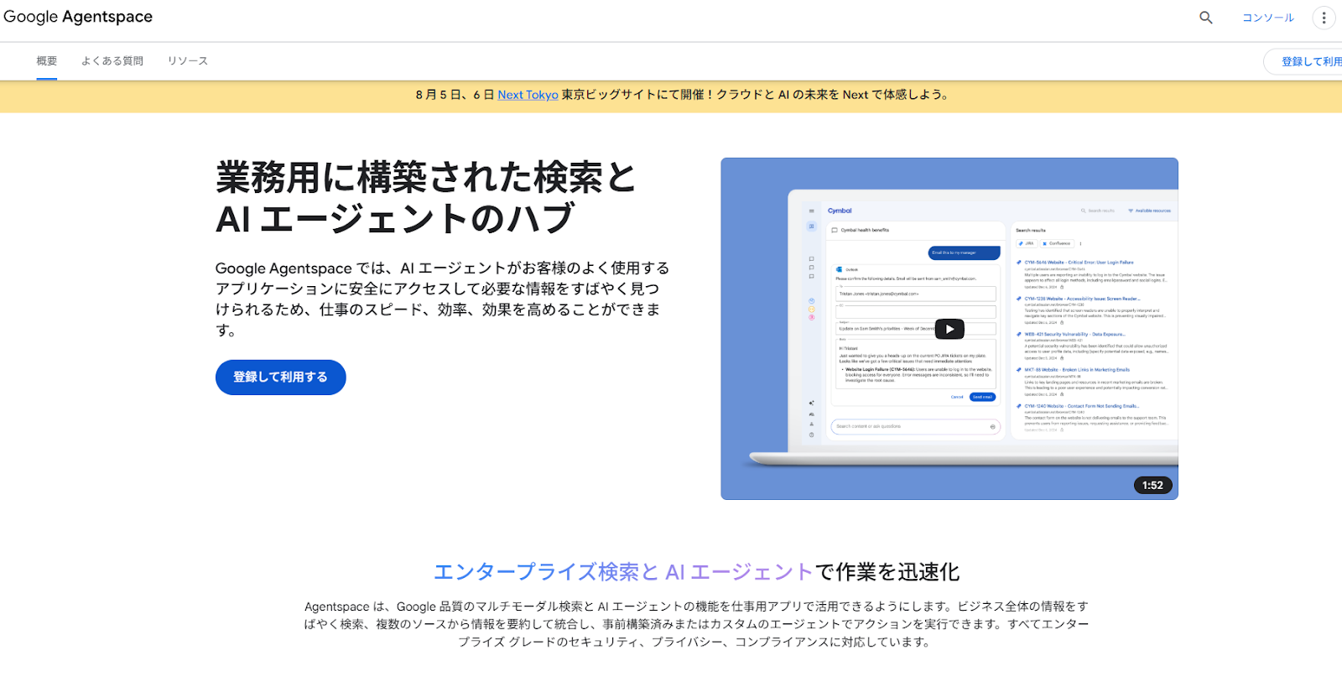Click the paragraph starting Google Agentspace では
Image resolution: width=1342 pixels, height=682 pixels.
(442, 299)
